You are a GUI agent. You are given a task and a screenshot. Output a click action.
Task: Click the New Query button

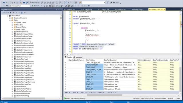point(35,3)
